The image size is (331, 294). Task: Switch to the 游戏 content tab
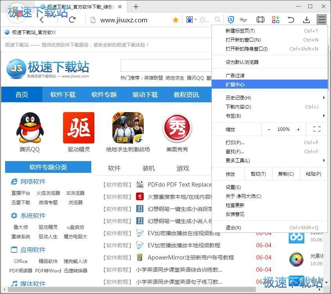(183, 168)
